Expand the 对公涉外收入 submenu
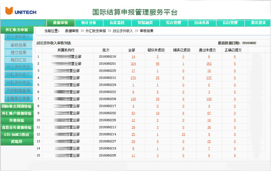 click(18, 37)
